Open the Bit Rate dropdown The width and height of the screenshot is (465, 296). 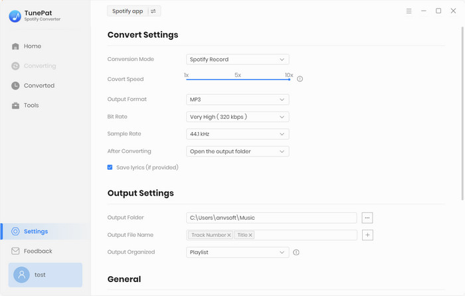(238, 117)
